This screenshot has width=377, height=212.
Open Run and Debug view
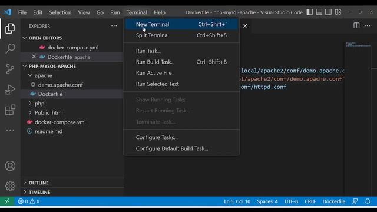click(x=10, y=90)
